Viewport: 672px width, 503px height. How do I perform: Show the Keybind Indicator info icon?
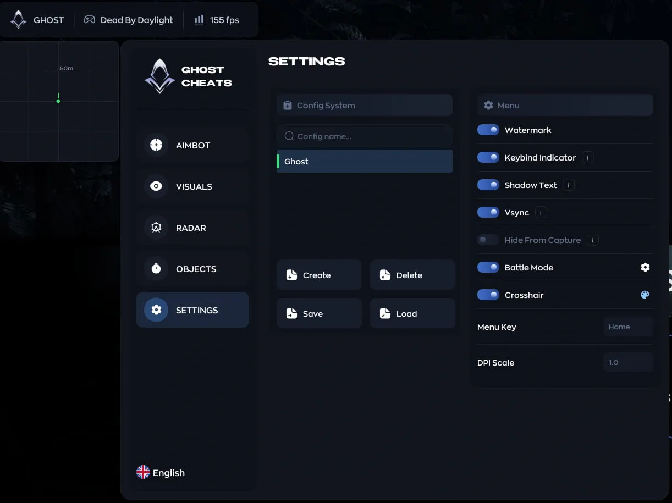(x=587, y=158)
